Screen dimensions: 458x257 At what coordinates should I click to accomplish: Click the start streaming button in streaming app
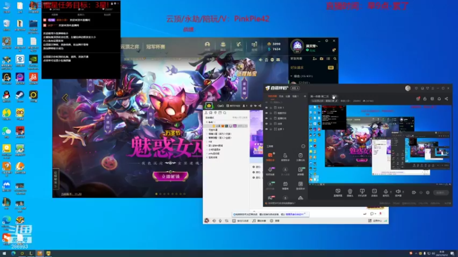440,192
